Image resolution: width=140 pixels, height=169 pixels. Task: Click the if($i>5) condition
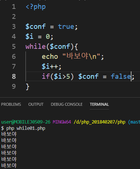point(58,77)
